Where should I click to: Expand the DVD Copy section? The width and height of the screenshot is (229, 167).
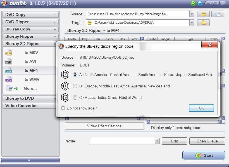(30, 15)
